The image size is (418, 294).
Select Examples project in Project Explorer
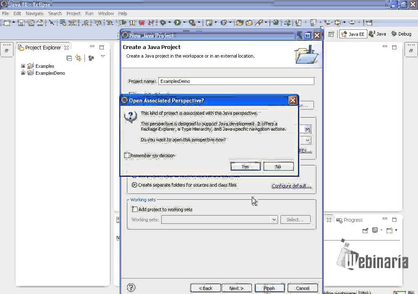coord(44,66)
